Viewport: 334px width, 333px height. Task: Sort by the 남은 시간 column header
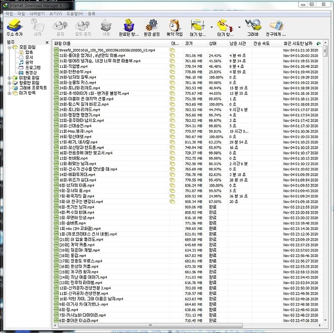pos(240,43)
